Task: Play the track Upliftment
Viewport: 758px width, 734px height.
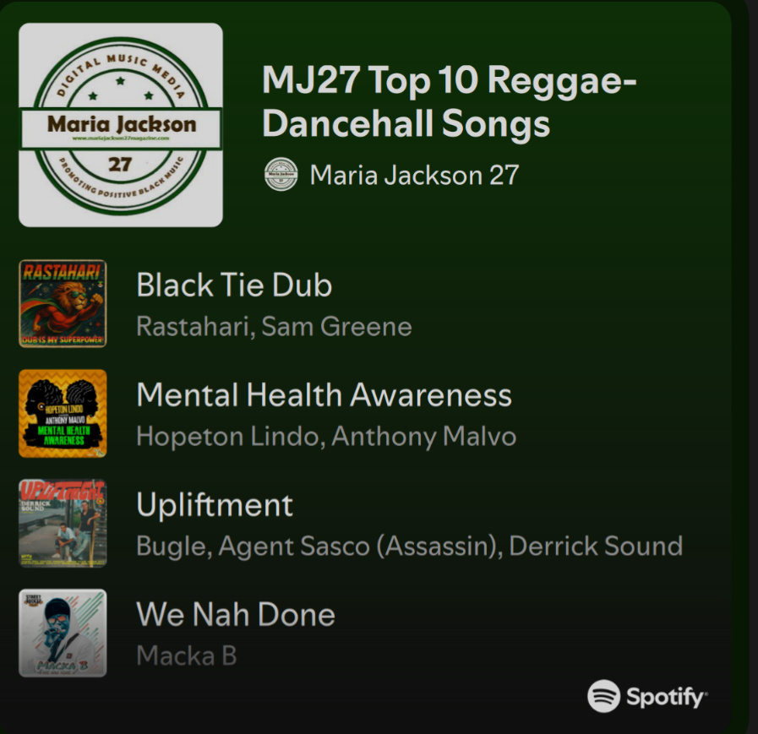Action: pyautogui.click(x=215, y=505)
